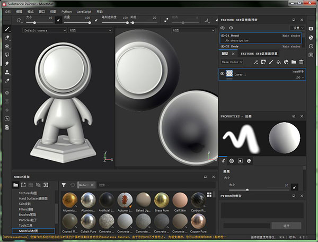Open the lazy mouse angle option in top toolbar
The height and width of the screenshot is (242, 318).
207,20
